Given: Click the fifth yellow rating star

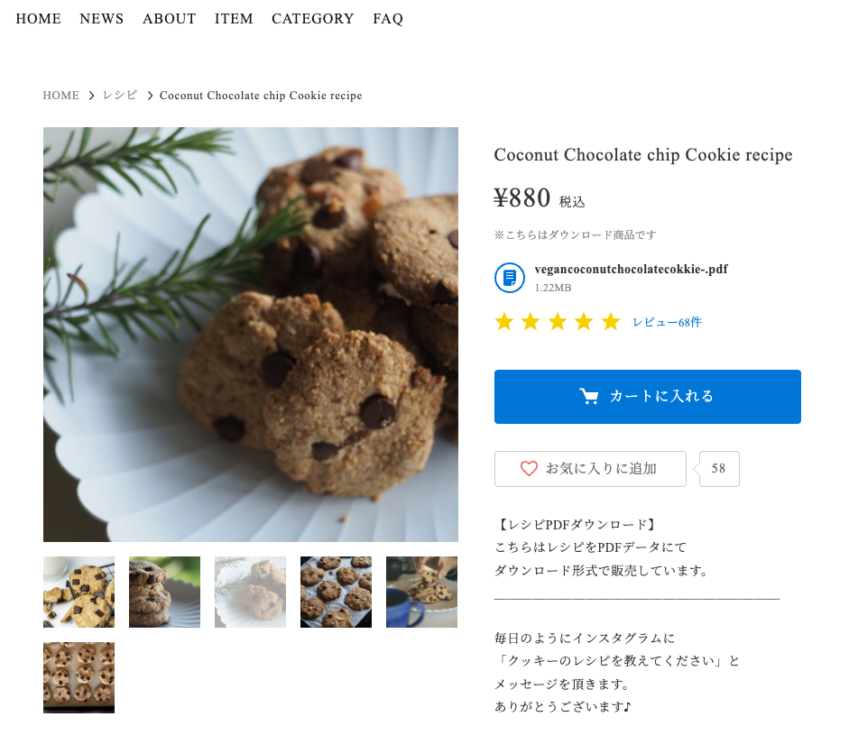Looking at the screenshot, I should tap(611, 321).
